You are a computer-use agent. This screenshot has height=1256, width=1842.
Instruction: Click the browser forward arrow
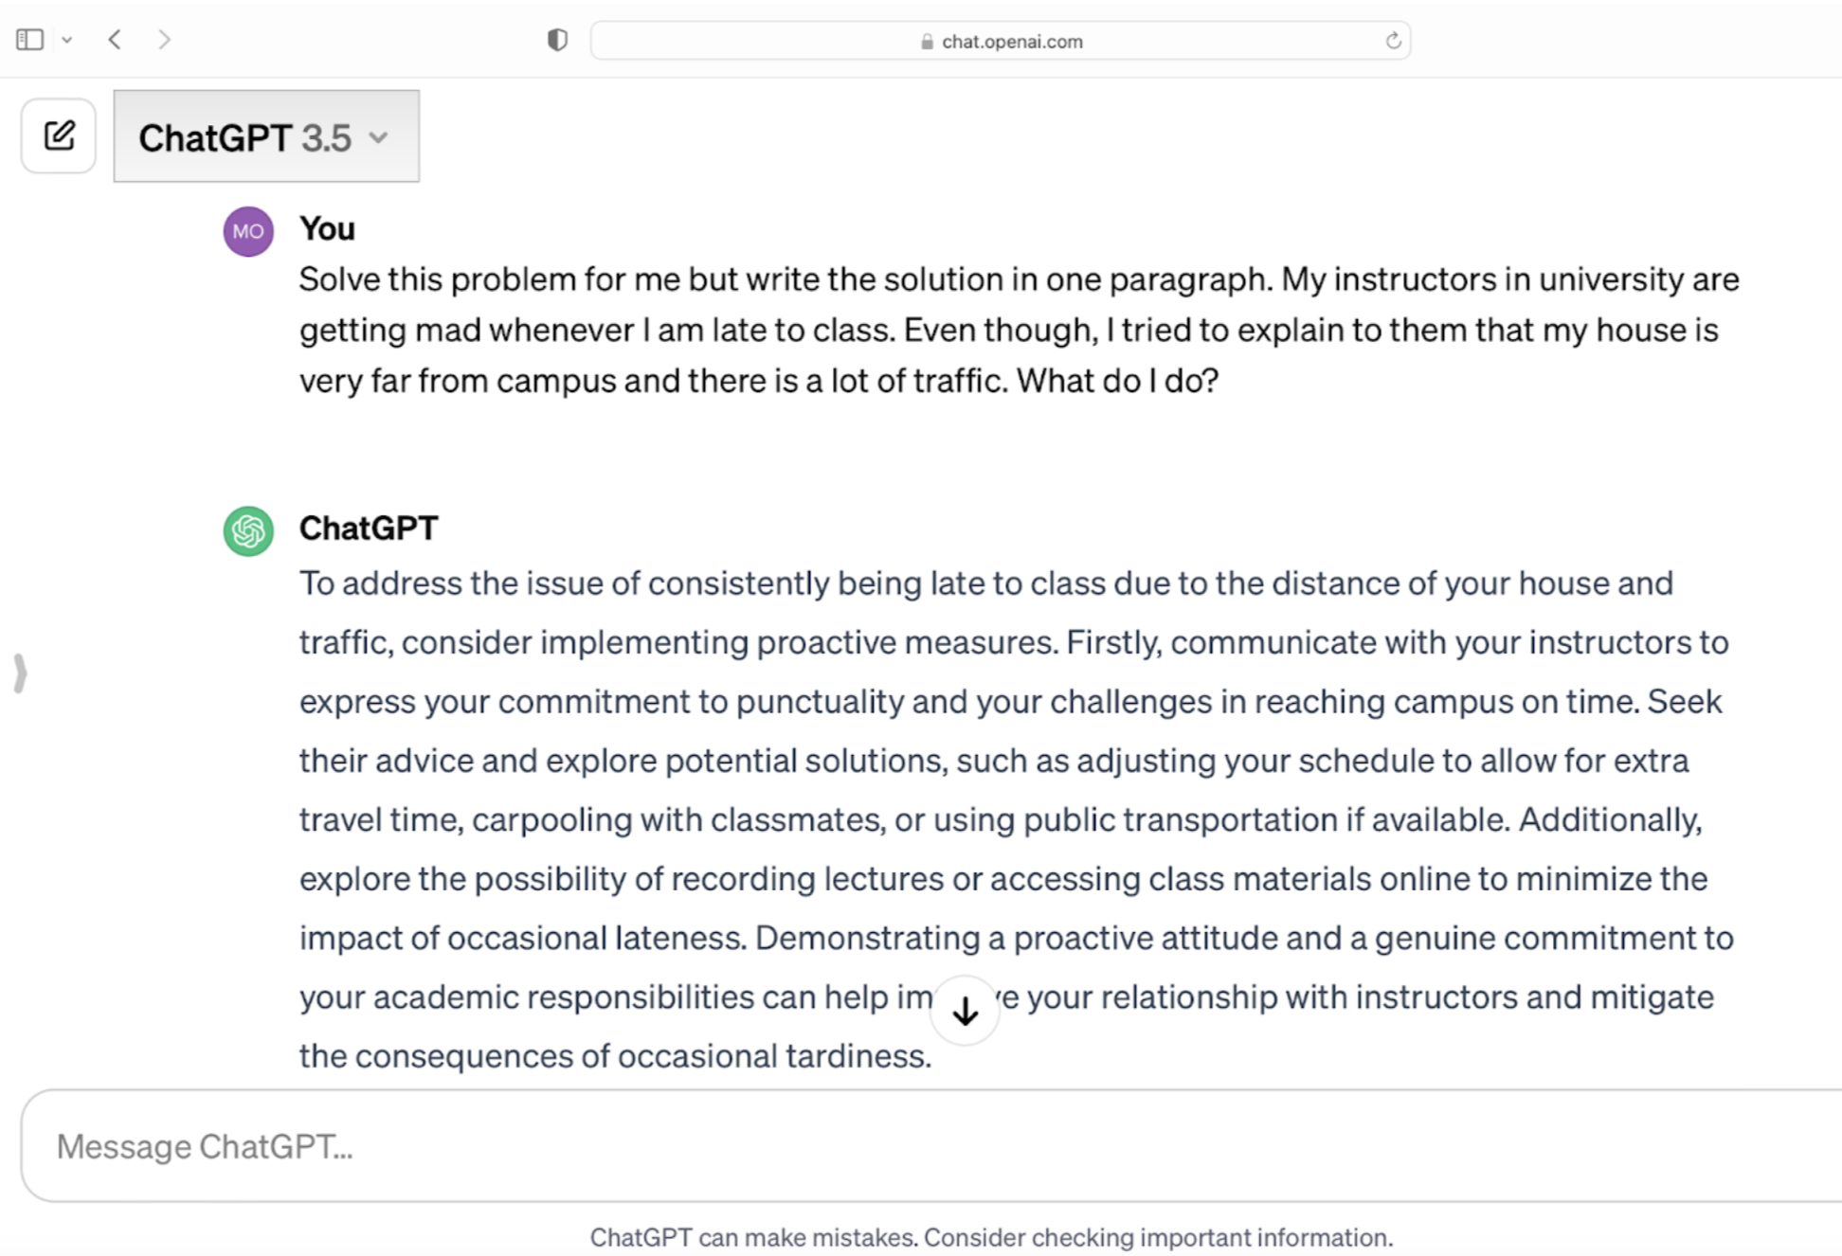[165, 40]
